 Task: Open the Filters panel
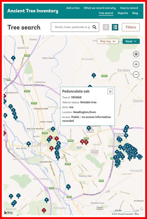point(131,27)
